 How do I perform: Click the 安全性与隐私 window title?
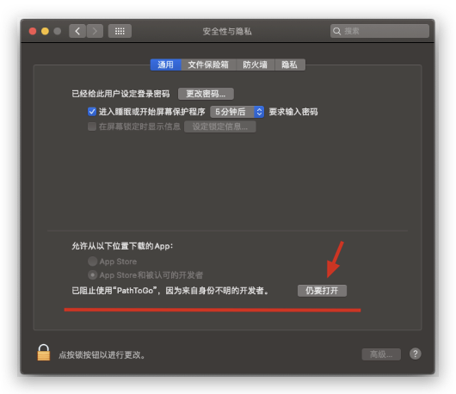point(227,31)
